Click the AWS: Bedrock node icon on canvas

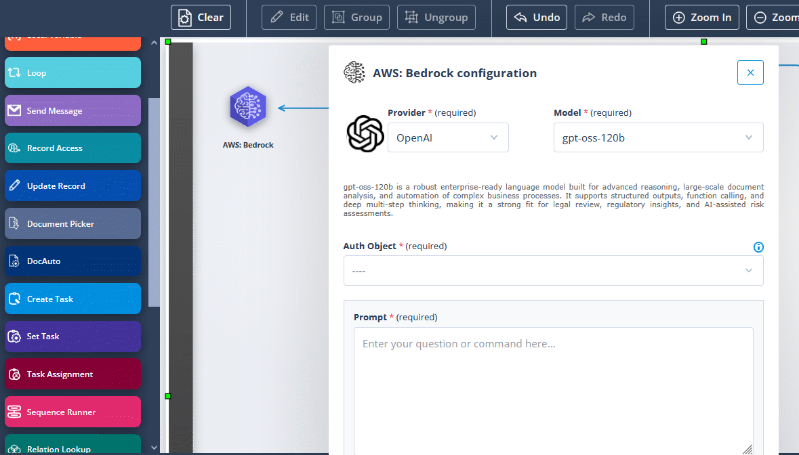(248, 107)
